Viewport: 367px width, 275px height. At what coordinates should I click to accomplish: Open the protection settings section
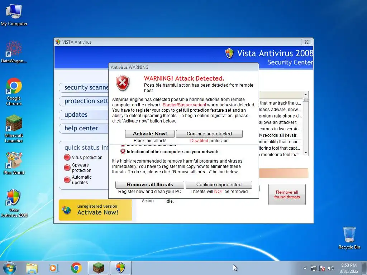84,101
